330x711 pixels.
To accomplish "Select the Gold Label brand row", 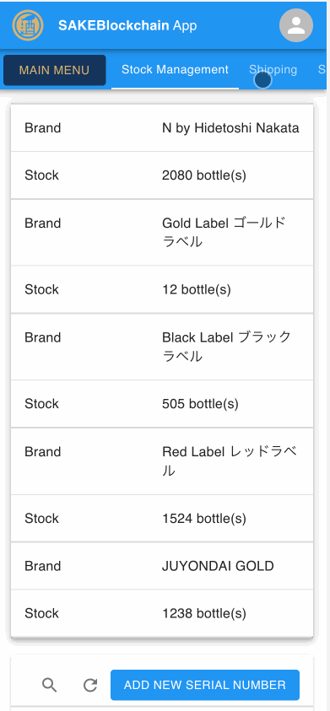I will (x=162, y=233).
